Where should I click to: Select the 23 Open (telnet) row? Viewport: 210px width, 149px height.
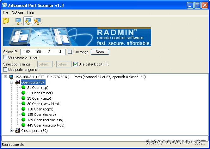(x=40, y=93)
